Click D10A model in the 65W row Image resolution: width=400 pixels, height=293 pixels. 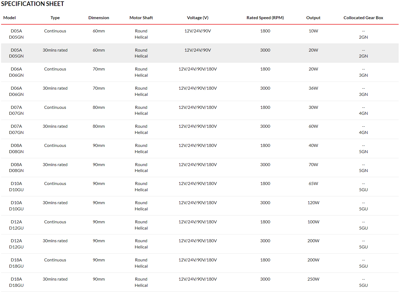[x=16, y=183]
